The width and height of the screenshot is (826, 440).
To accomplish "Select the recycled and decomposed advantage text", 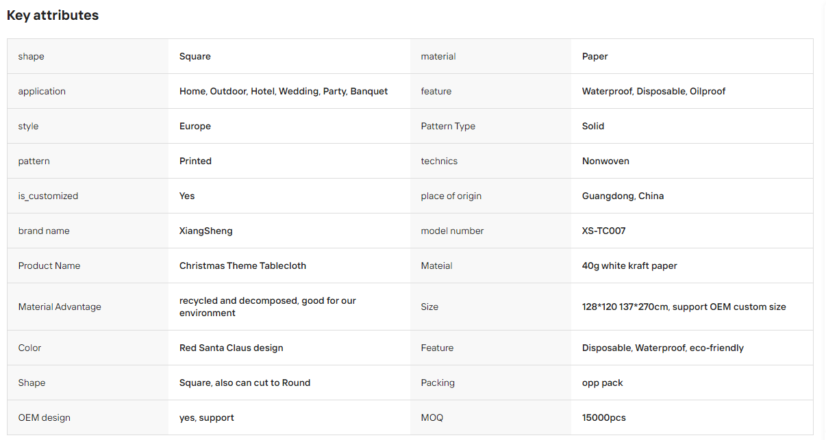I will click(268, 307).
